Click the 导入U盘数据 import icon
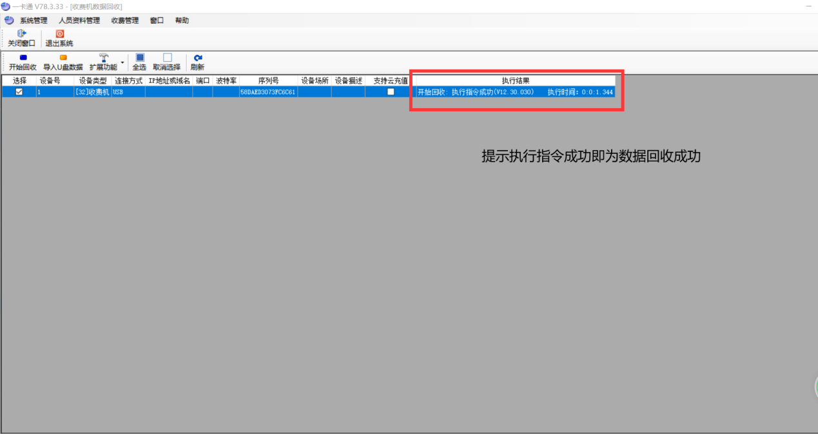This screenshot has width=818, height=434. pyautogui.click(x=63, y=58)
